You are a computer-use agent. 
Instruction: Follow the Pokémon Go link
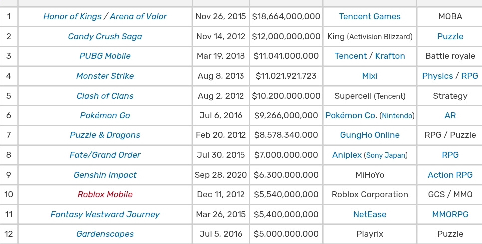coord(105,115)
